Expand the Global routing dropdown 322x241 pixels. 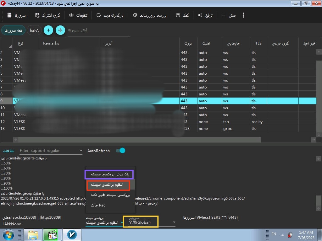(174, 222)
